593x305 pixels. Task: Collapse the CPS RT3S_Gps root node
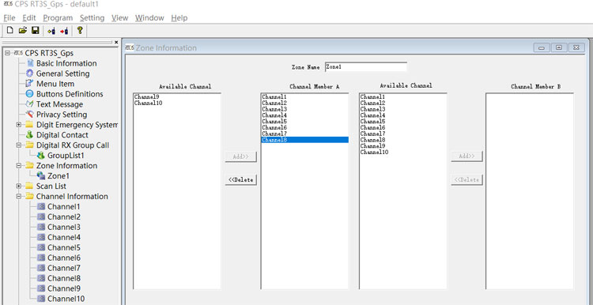click(8, 53)
